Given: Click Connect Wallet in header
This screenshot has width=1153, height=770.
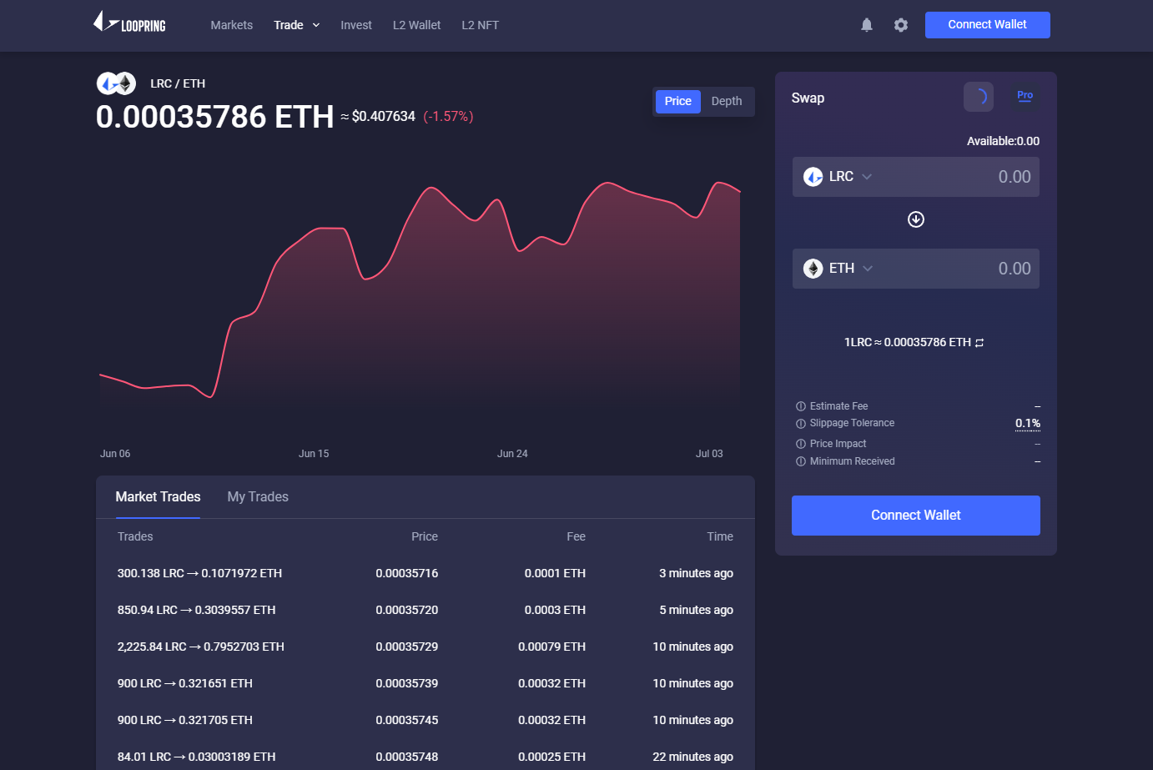Looking at the screenshot, I should 988,25.
